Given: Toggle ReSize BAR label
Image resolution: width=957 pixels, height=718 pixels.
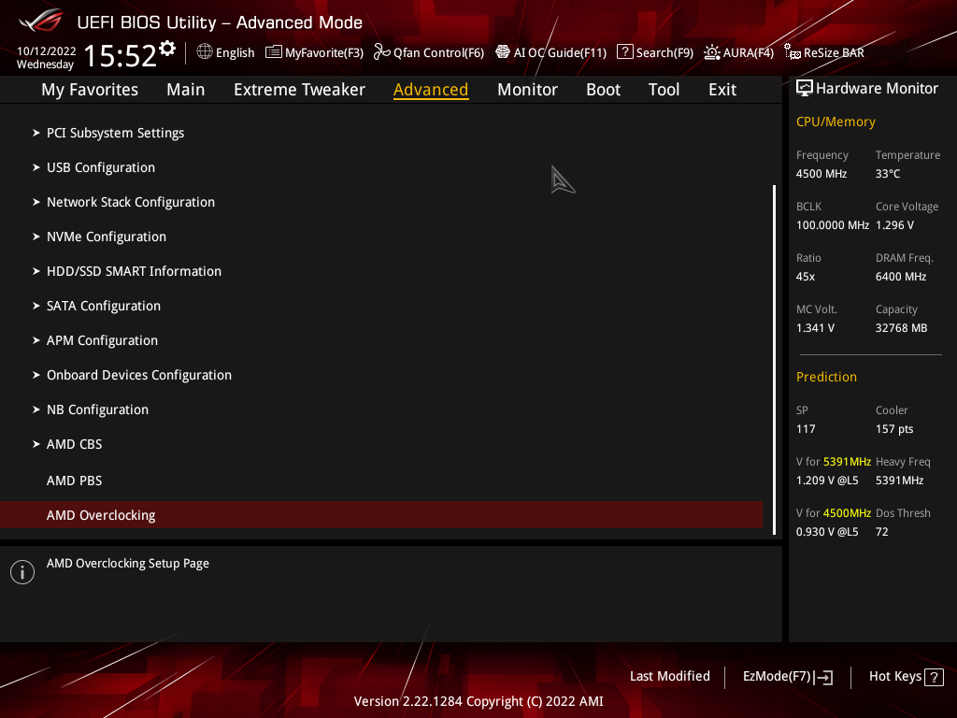Looking at the screenshot, I should [834, 52].
